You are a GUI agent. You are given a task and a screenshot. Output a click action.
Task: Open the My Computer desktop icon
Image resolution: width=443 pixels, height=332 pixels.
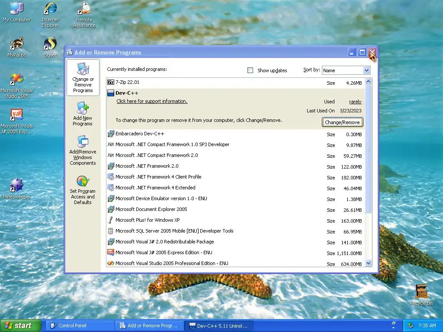pyautogui.click(x=16, y=12)
